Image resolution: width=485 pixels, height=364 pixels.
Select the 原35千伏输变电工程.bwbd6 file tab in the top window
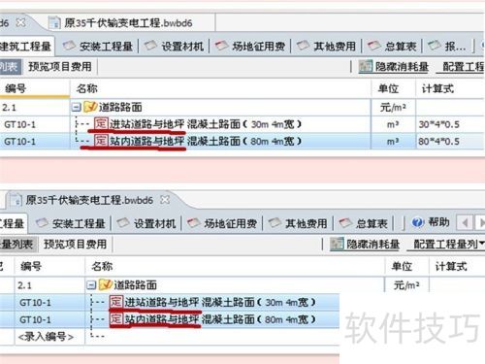(x=128, y=23)
